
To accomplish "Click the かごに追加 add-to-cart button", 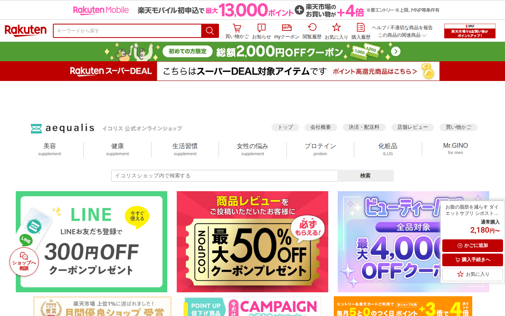I will coord(473,246).
